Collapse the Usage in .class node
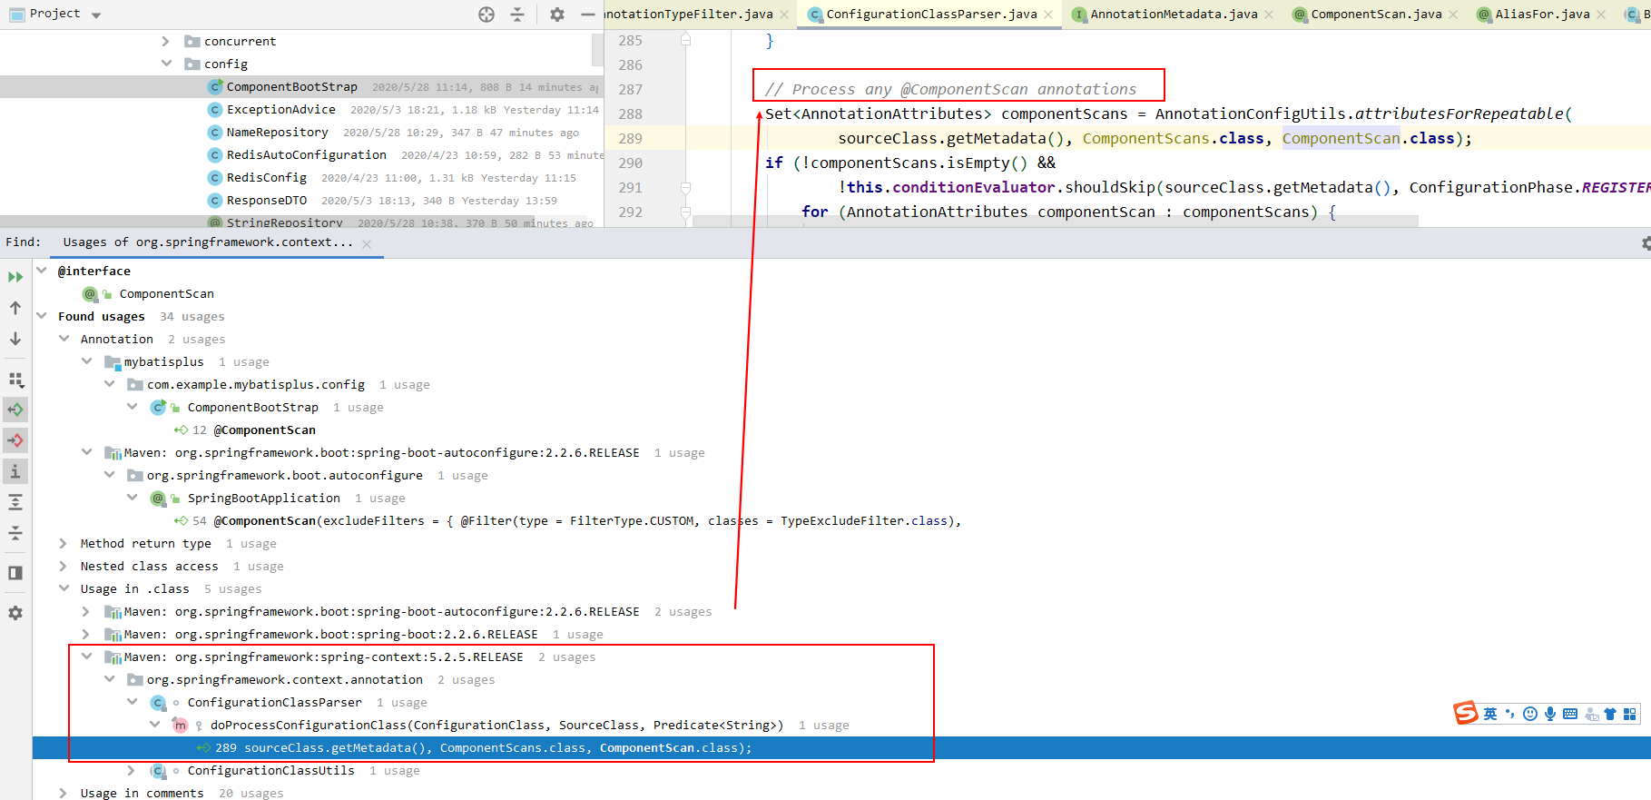The height and width of the screenshot is (800, 1651). pyautogui.click(x=64, y=588)
